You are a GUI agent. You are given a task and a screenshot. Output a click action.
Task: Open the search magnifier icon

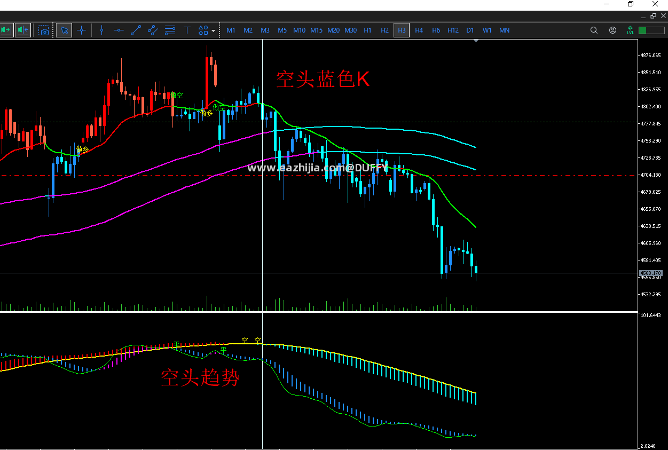(594, 30)
